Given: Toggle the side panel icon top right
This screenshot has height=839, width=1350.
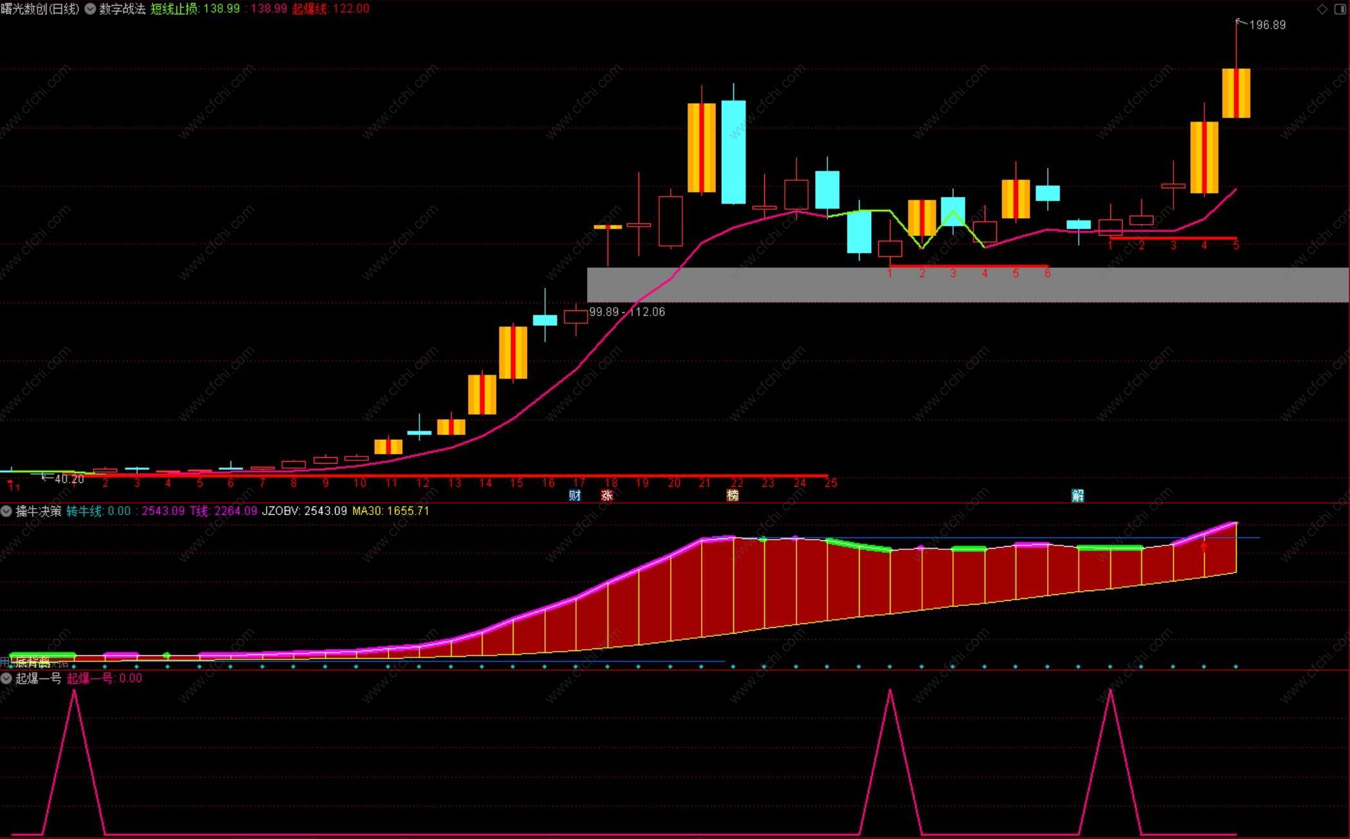Looking at the screenshot, I should [1339, 9].
